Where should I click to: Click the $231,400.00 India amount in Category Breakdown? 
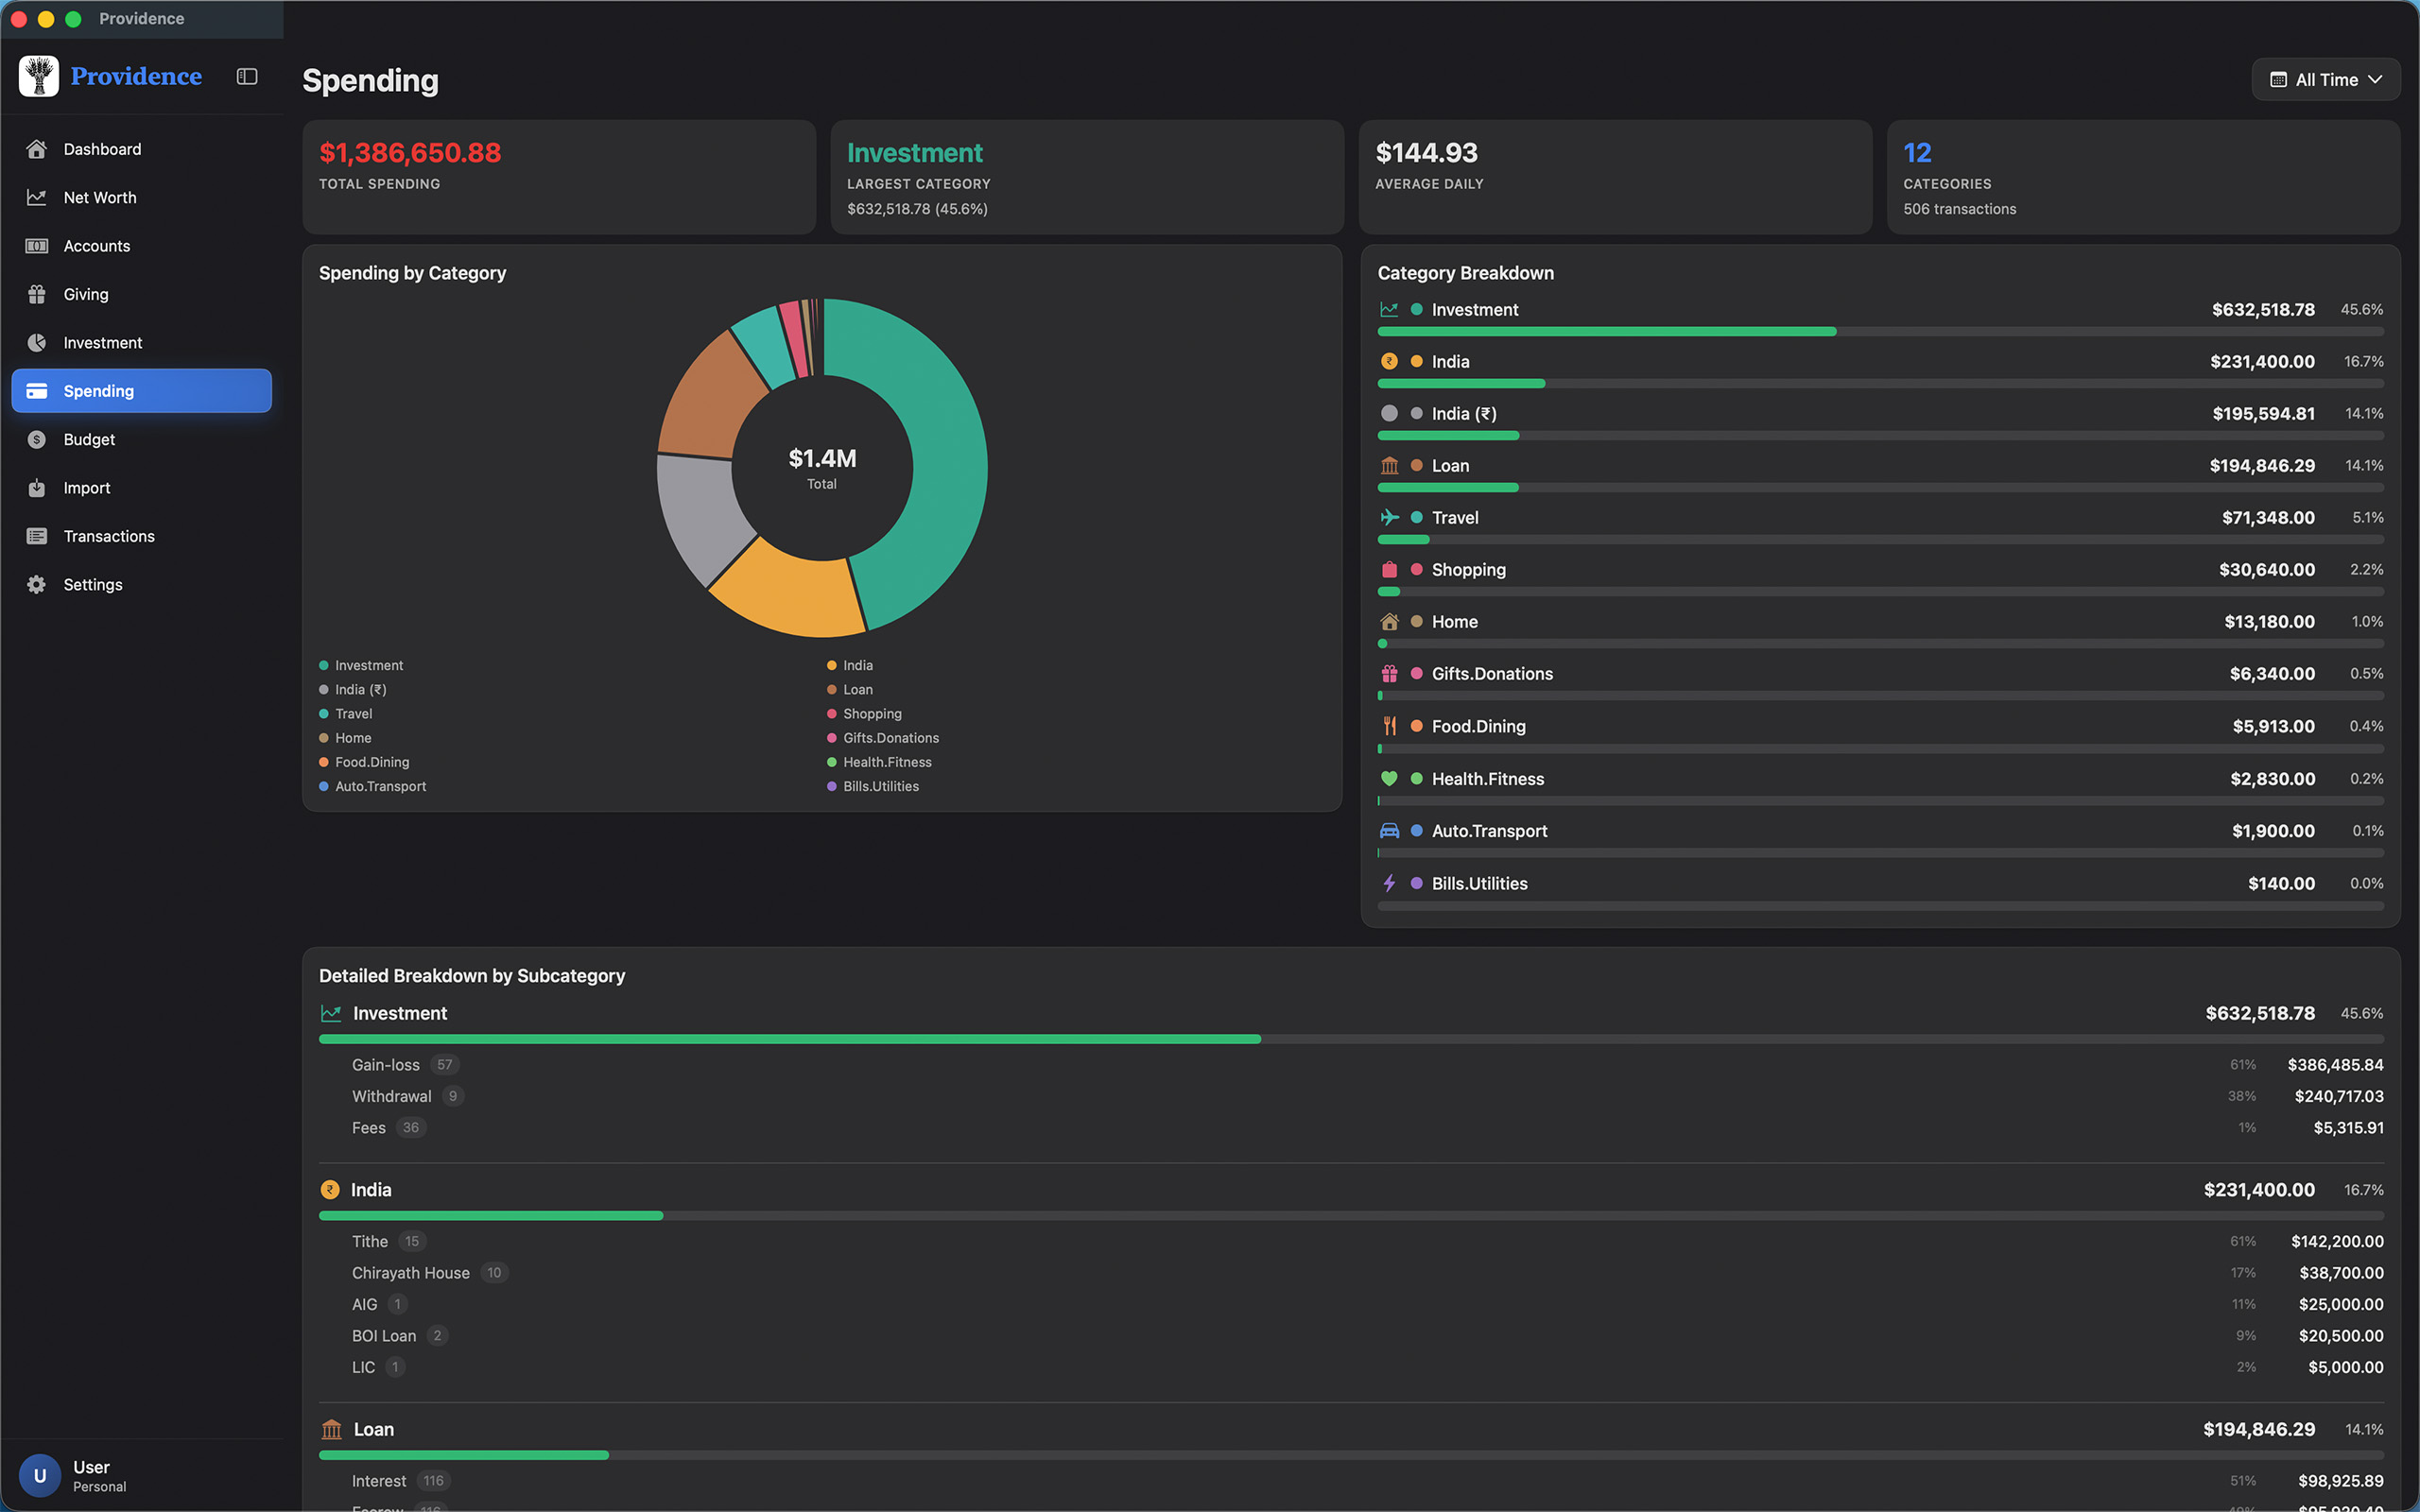2262,362
